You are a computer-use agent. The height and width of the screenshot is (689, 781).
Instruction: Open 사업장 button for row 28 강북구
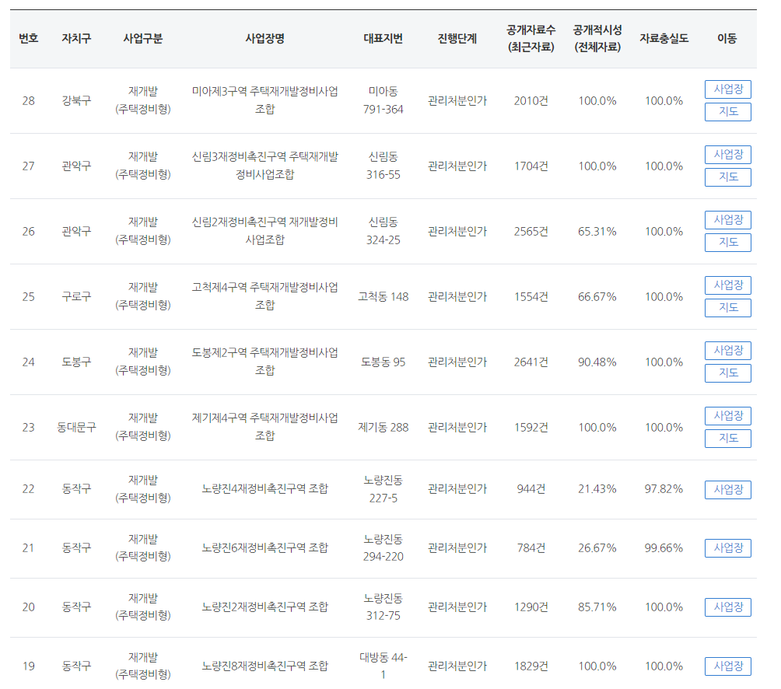[727, 89]
